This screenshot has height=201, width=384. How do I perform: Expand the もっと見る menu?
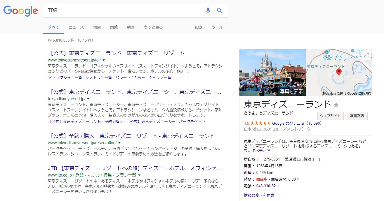click(x=153, y=27)
